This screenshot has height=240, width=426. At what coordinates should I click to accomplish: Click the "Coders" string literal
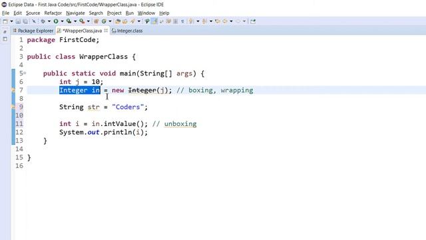tap(128, 107)
